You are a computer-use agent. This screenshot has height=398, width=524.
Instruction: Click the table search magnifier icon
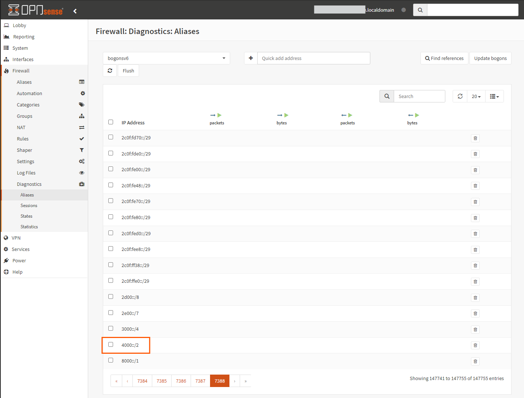387,96
